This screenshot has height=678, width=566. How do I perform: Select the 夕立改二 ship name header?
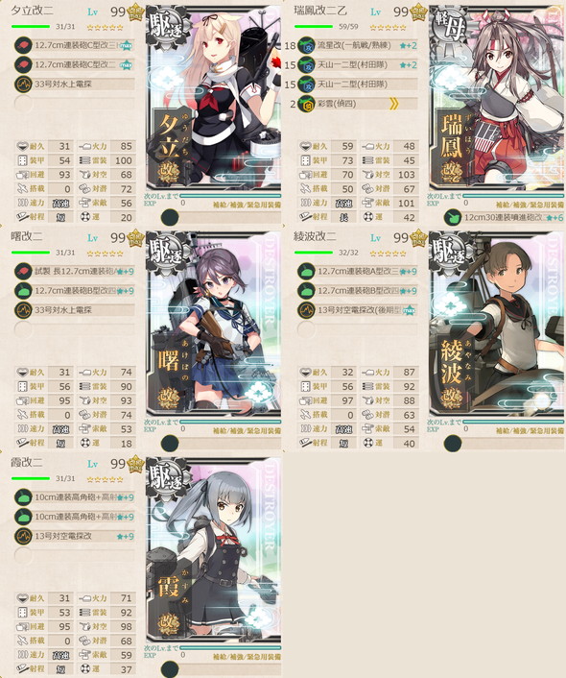click(33, 11)
